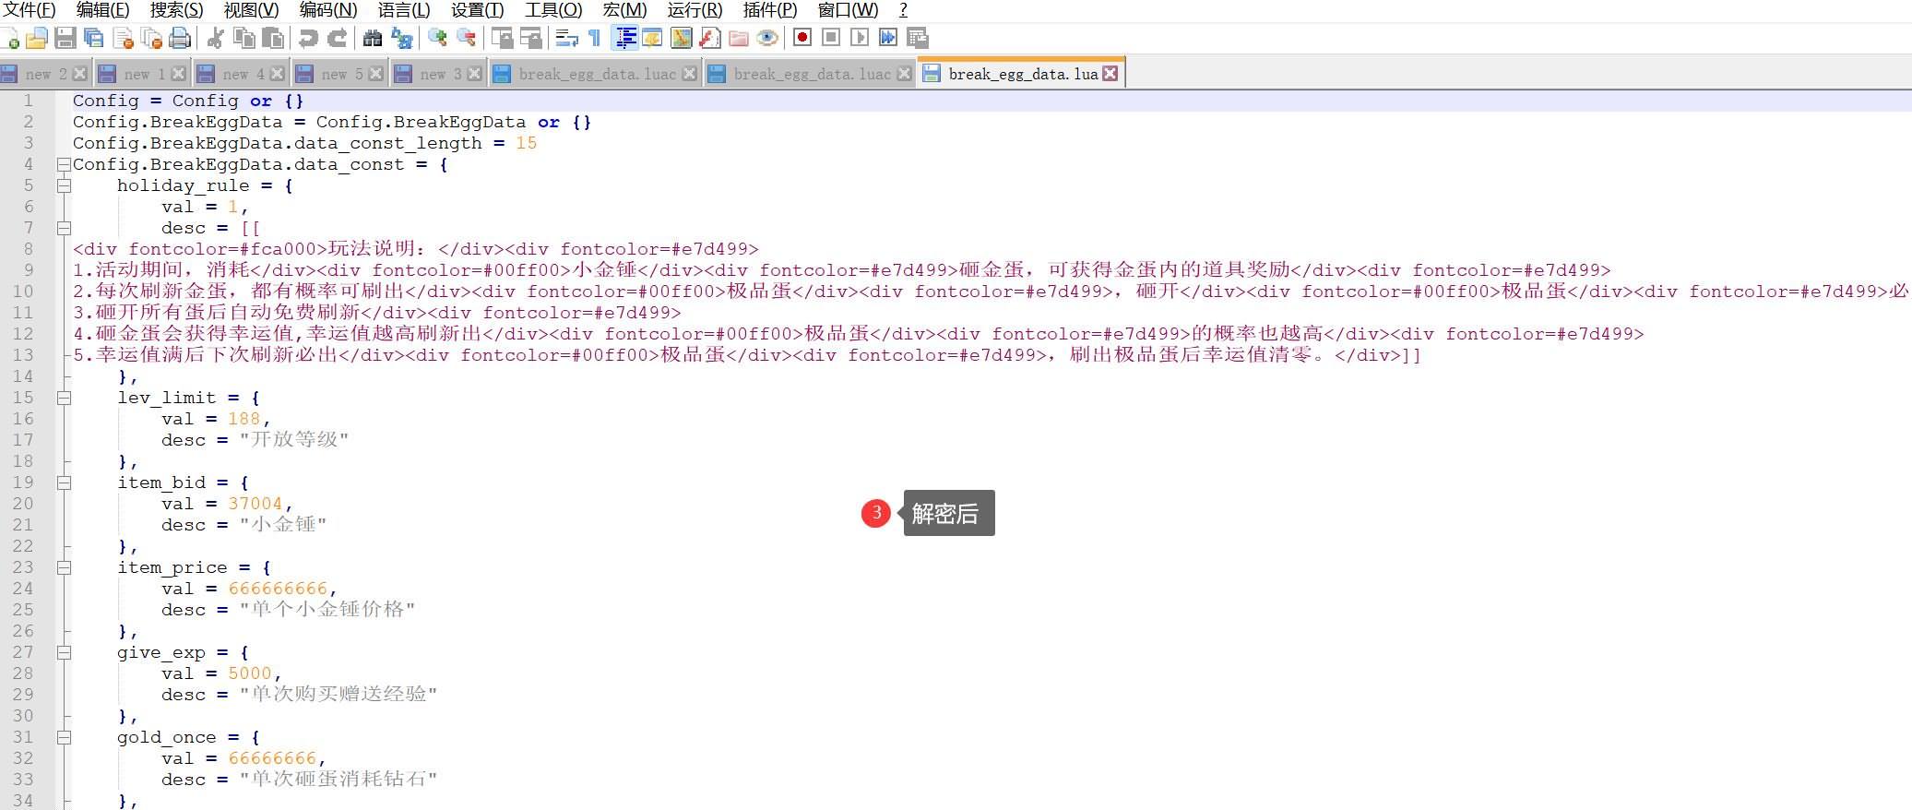
Task: Click the Open file toolbar icon
Action: [37, 38]
